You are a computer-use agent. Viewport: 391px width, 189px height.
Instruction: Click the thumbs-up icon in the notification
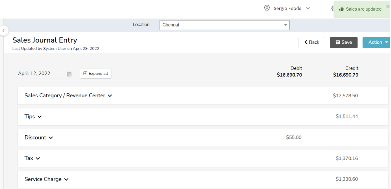click(x=341, y=9)
